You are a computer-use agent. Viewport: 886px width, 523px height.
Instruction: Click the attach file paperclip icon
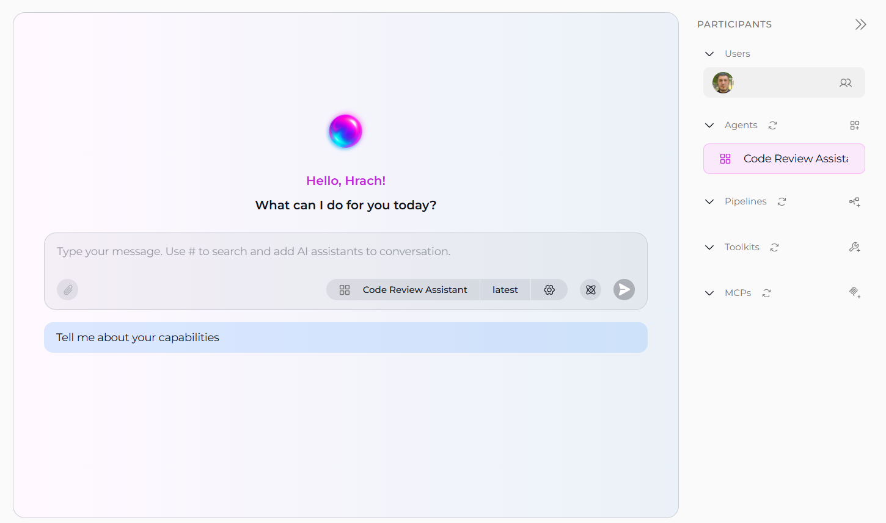[68, 290]
